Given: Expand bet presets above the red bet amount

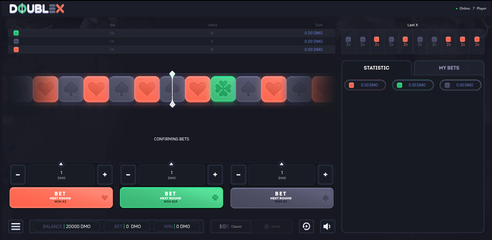Looking at the screenshot, I should pyautogui.click(x=61, y=164).
